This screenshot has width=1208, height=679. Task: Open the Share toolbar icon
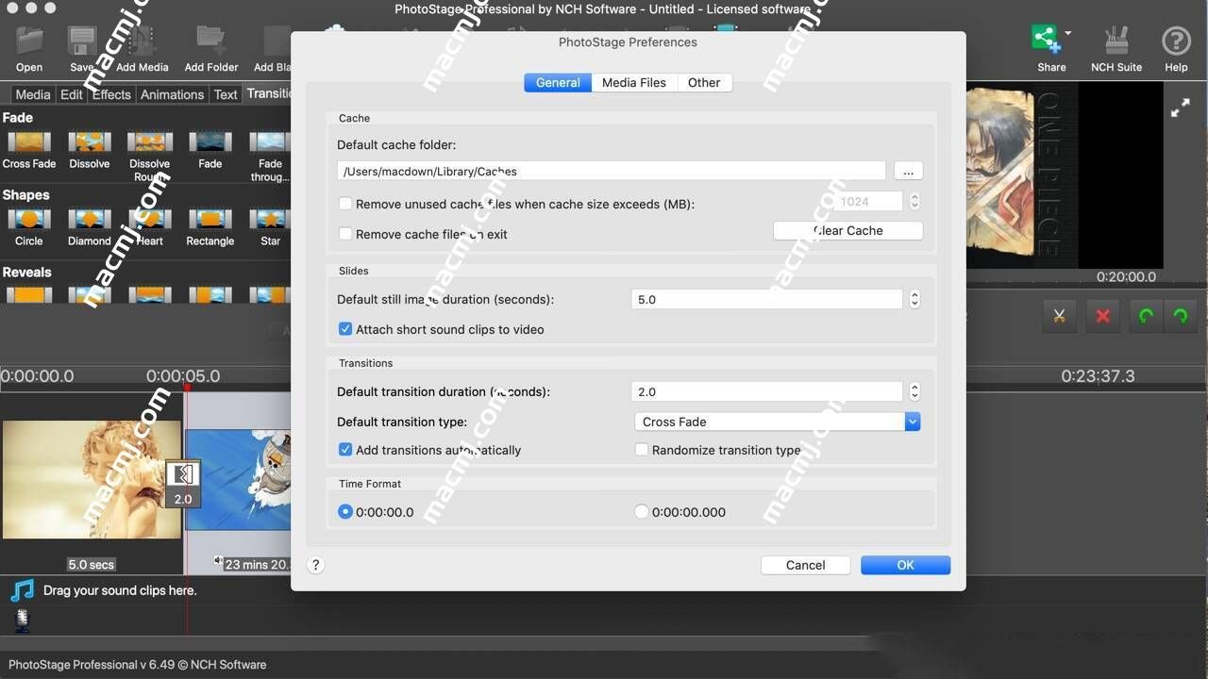(x=1045, y=40)
